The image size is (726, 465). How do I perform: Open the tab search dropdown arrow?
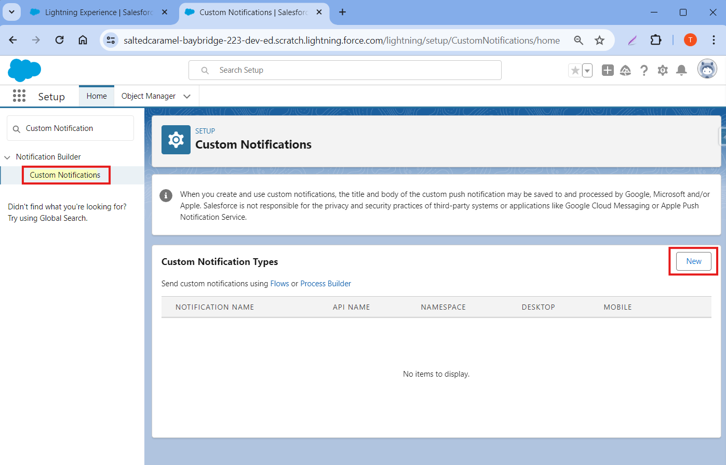pyautogui.click(x=11, y=12)
